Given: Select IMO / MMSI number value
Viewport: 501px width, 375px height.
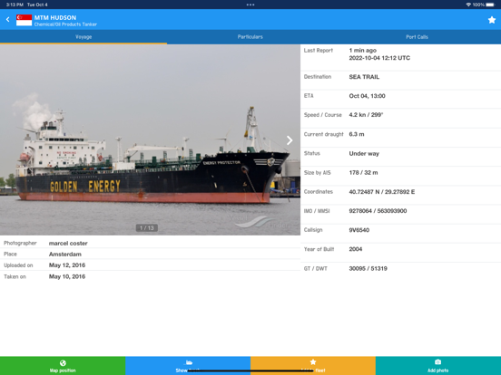Looking at the screenshot, I should 378,211.
